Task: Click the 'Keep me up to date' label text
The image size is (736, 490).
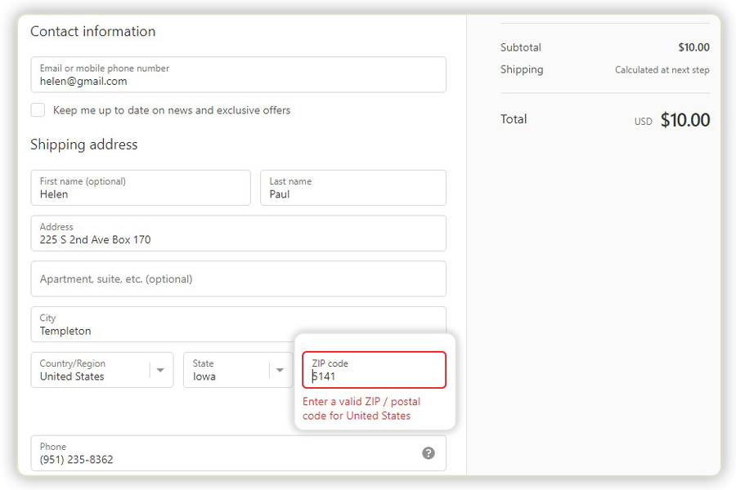Action: click(x=172, y=110)
